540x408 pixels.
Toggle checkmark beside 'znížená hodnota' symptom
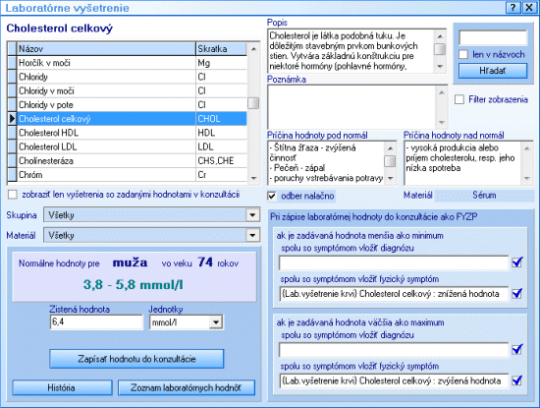[516, 294]
